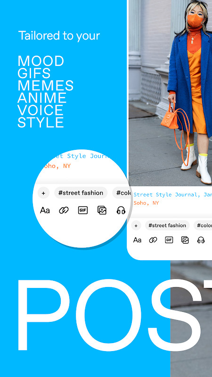Select the cut-off #colo tag in magnified circle
Viewport: 212px width, 377px height.
(x=122, y=193)
